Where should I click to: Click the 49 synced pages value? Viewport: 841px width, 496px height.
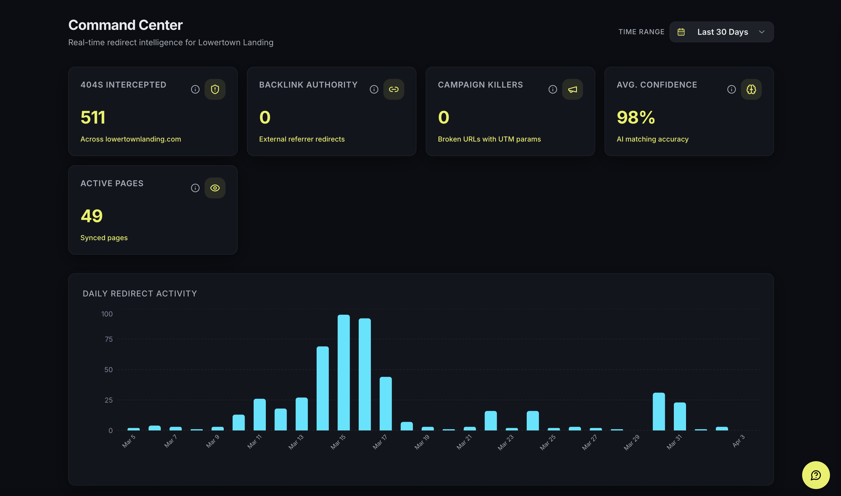coord(92,216)
